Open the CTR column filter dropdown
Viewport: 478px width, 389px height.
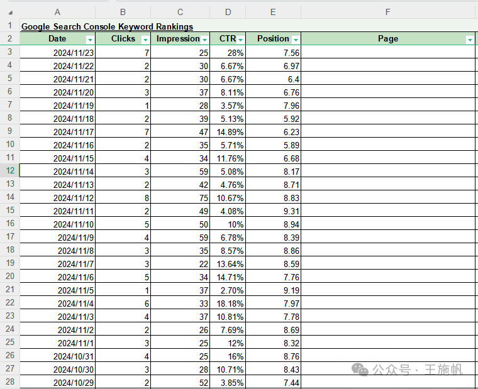coord(240,40)
